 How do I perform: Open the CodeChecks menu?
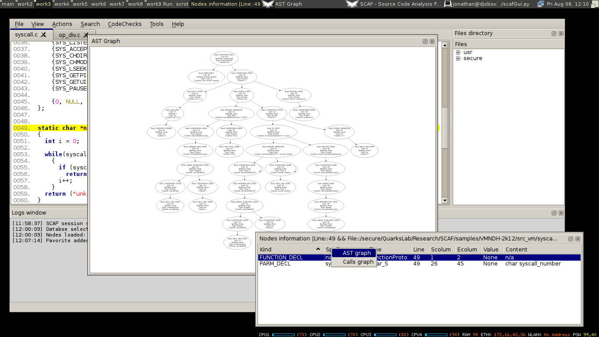(x=125, y=24)
